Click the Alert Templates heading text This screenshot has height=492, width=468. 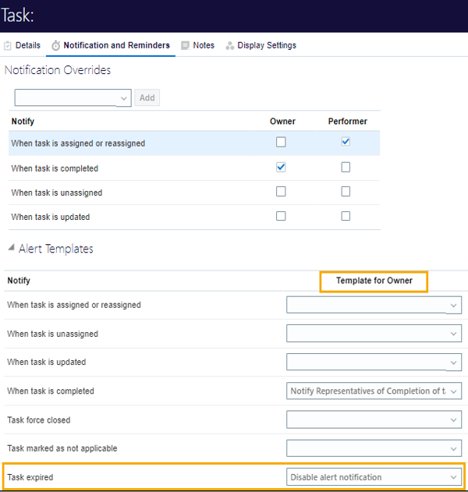click(x=56, y=249)
